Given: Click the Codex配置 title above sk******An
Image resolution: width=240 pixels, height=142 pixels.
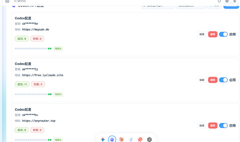Looking at the screenshot, I should coord(23,18).
